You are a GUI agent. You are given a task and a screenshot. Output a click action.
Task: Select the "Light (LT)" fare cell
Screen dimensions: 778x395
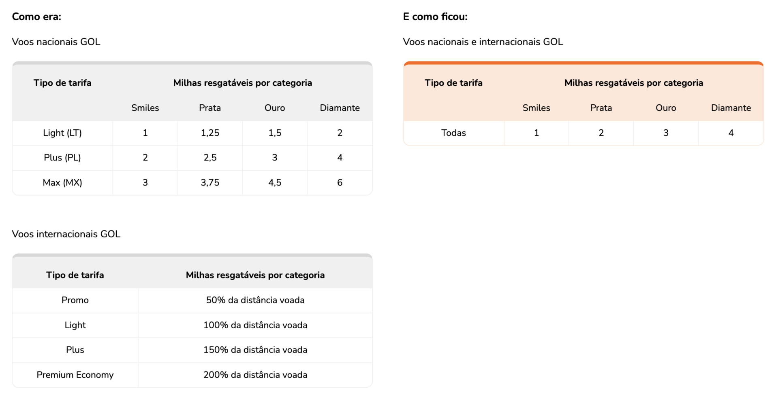pos(62,133)
